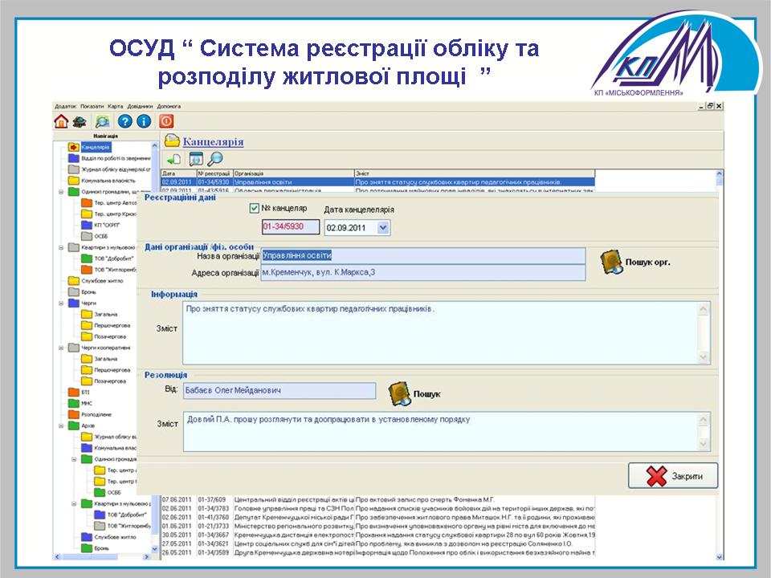
Task: Click the green arrow new document icon
Action: tap(173, 159)
